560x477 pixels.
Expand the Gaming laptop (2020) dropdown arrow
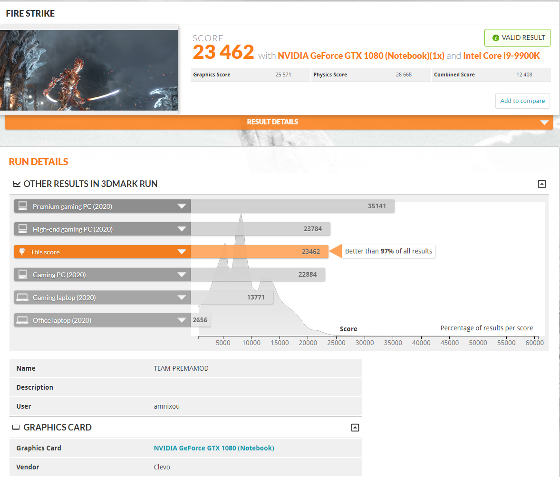point(182,298)
